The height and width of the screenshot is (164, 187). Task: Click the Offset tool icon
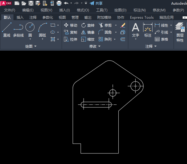click(123, 39)
